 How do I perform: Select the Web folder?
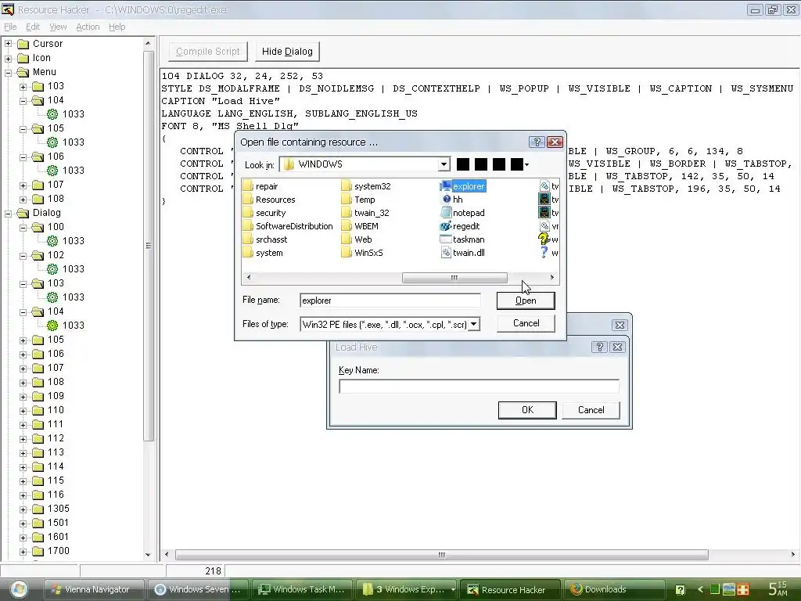(x=357, y=239)
